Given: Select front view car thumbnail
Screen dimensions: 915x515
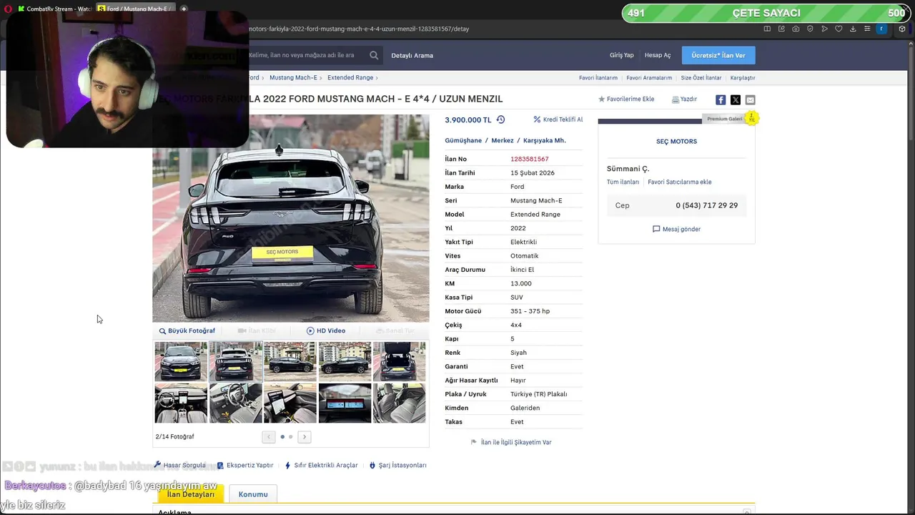Looking at the screenshot, I should click(181, 361).
